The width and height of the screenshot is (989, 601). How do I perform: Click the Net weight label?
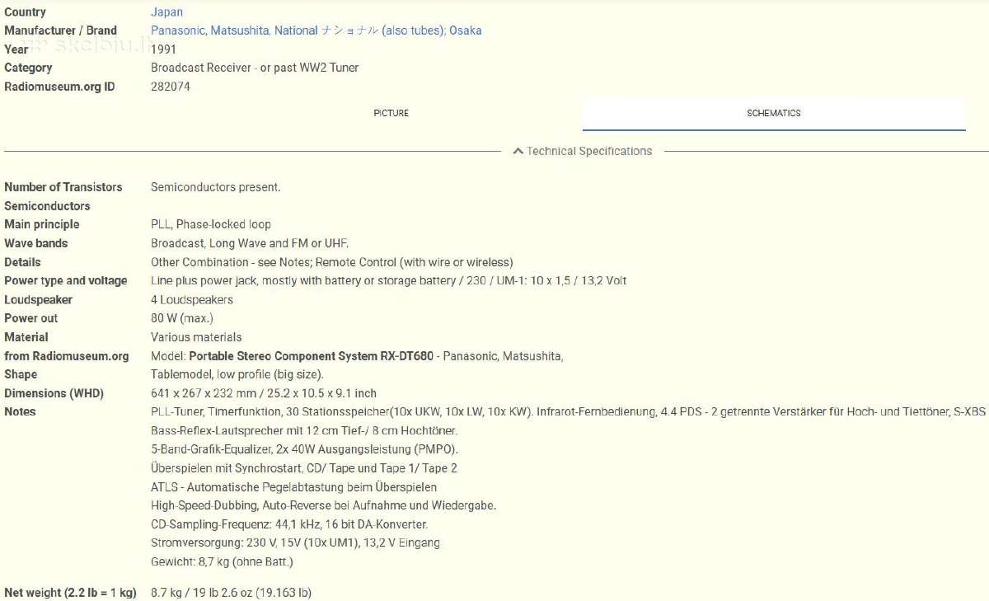coord(70,593)
